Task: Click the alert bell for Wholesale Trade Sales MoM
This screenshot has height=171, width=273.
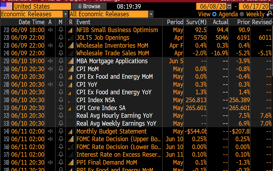Action: pyautogui.click(x=61, y=53)
